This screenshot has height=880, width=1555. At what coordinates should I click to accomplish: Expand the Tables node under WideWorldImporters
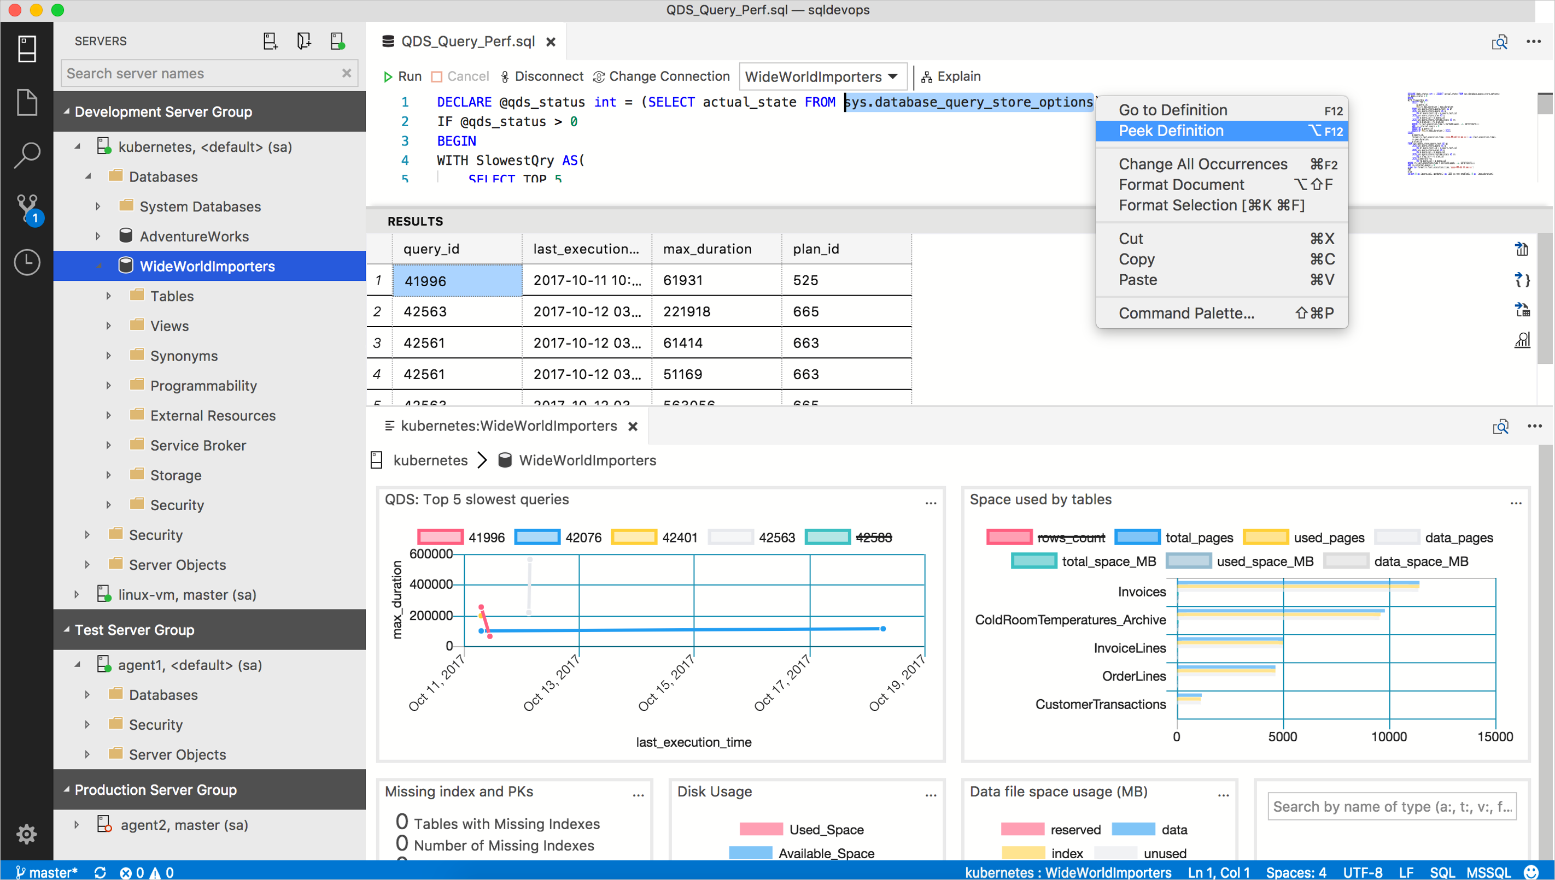click(x=108, y=297)
